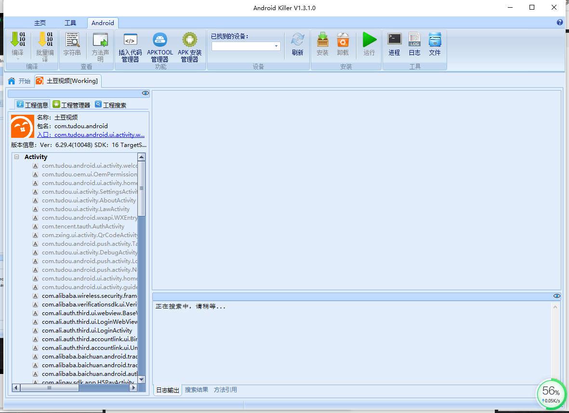
Task: Click the network speed 56% widget
Action: click(x=551, y=394)
